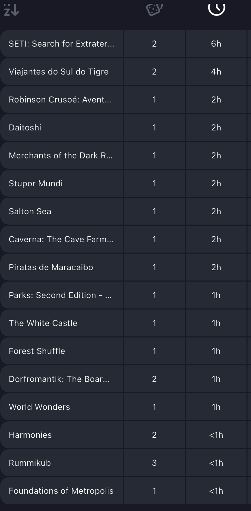Sort by plays using the dice icon

[154, 9]
